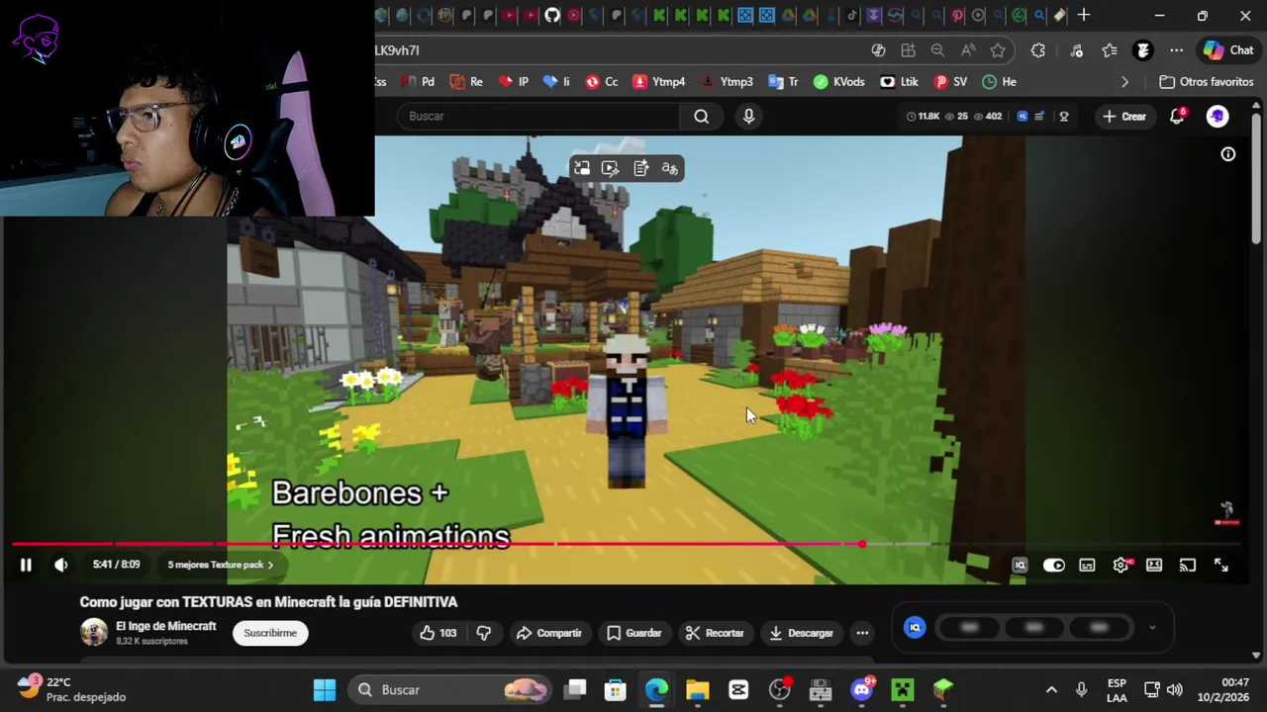Open the KVods bookmark

tap(838, 82)
